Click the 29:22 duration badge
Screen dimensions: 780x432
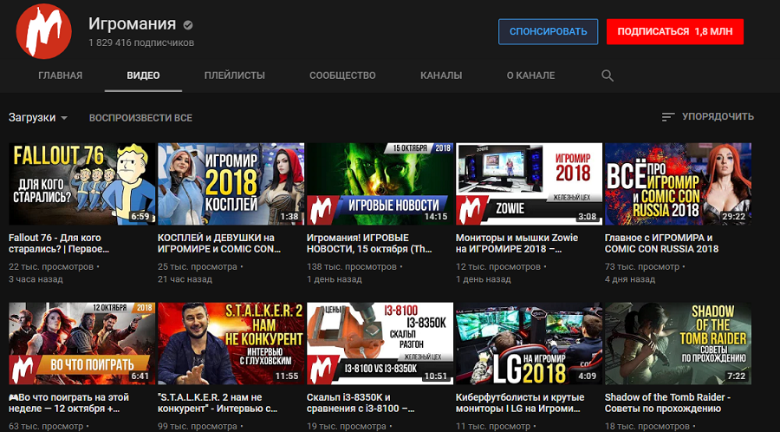pyautogui.click(x=733, y=217)
